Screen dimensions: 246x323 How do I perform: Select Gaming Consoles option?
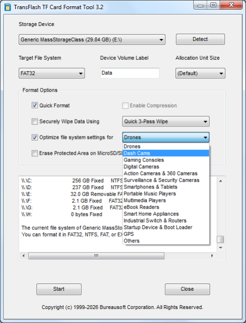coord(166,160)
